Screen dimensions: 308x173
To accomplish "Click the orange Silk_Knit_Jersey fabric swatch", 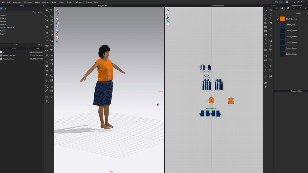I will pos(282,19).
